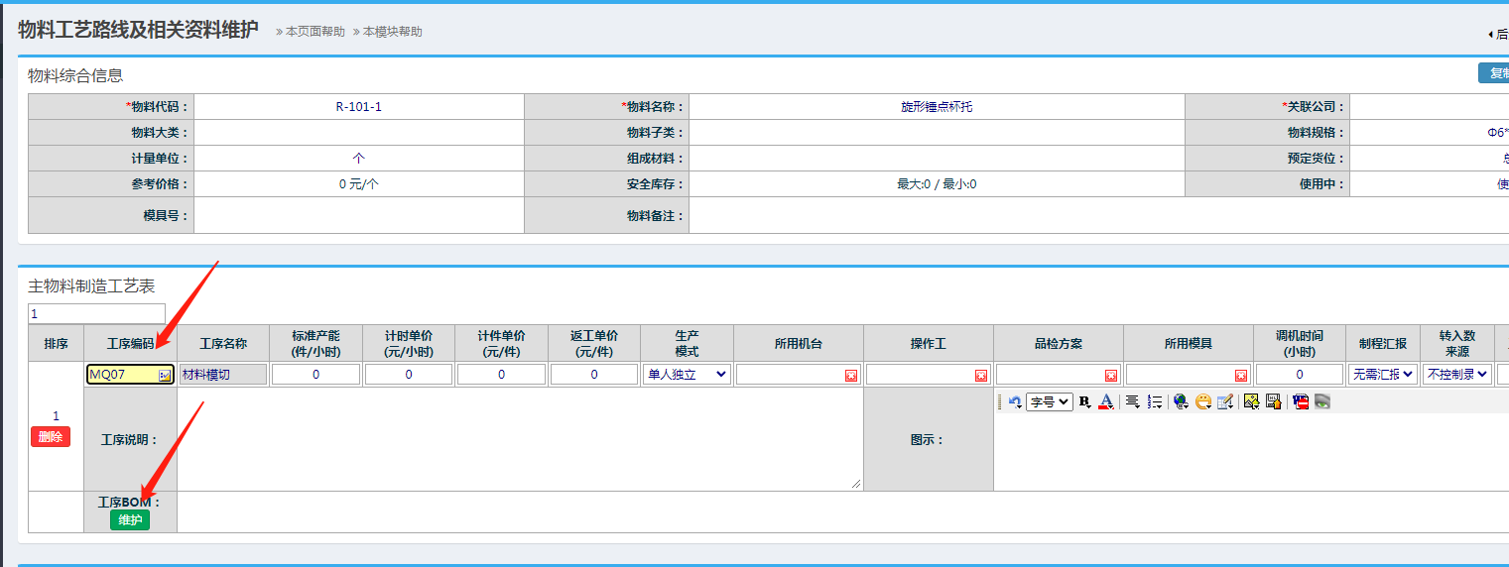Click the bold B formatting icon
Image resolution: width=1509 pixels, height=567 pixels.
click(x=1084, y=401)
